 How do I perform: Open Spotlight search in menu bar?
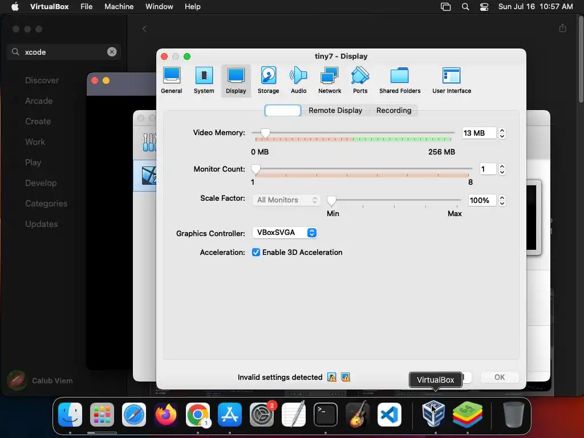[x=465, y=7]
